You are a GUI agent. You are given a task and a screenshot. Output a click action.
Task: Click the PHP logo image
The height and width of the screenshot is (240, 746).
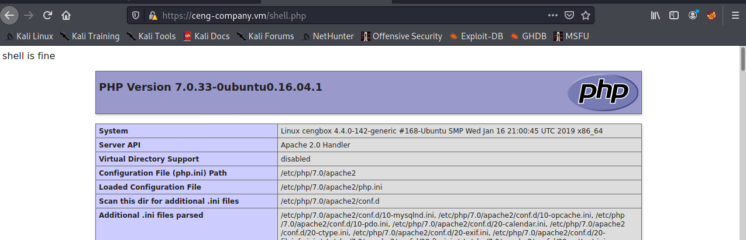[602, 92]
